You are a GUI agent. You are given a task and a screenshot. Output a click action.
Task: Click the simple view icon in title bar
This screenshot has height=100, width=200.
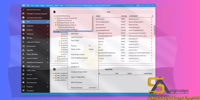[x=23, y=5]
